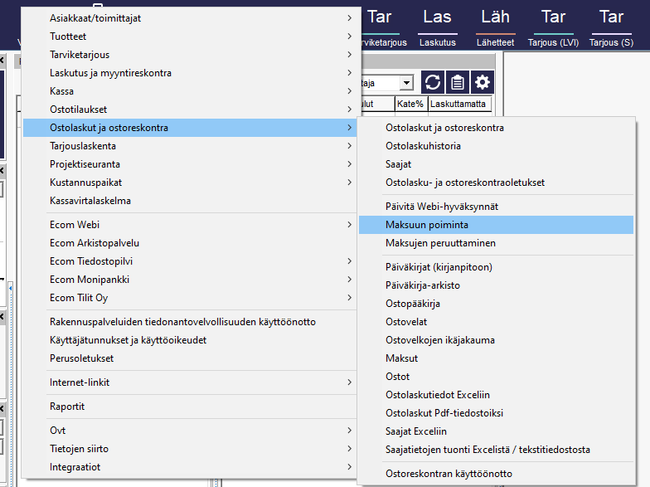The image size is (650, 487).
Task: Open the Tarviketarjous module tile
Action: coord(380,26)
